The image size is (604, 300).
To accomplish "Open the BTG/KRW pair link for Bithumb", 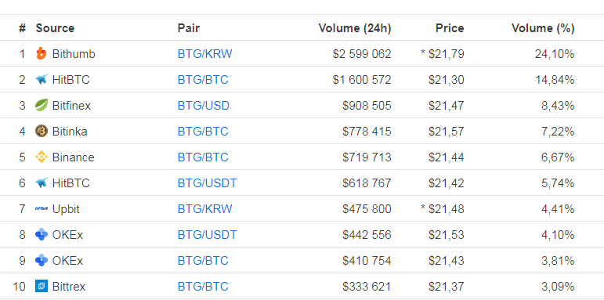I will tap(205, 54).
